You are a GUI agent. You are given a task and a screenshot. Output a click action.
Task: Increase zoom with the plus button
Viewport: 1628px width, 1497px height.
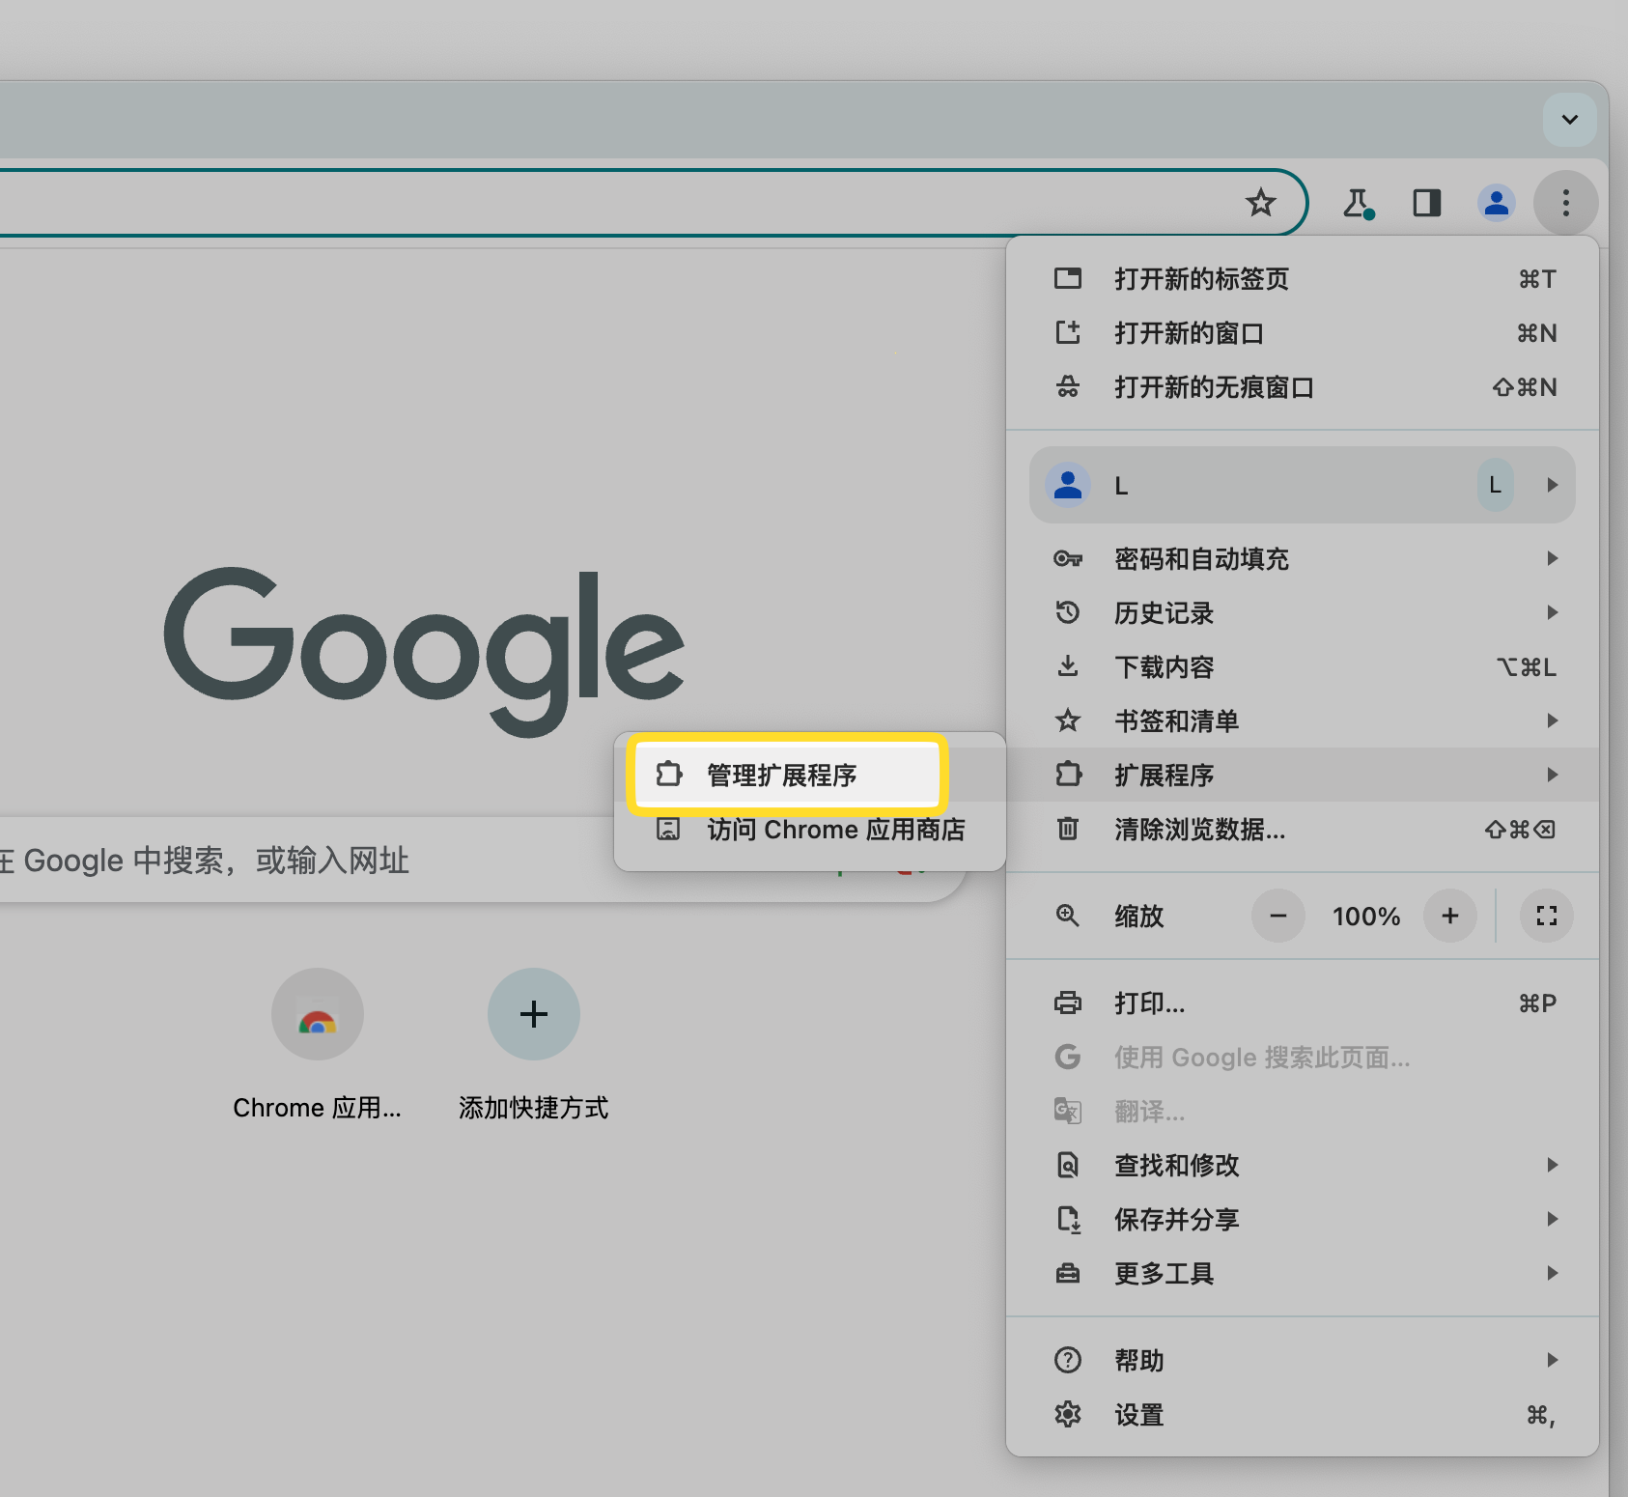(1450, 916)
